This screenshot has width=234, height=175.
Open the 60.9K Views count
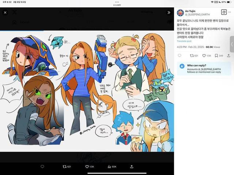pyautogui.click(x=213, y=47)
